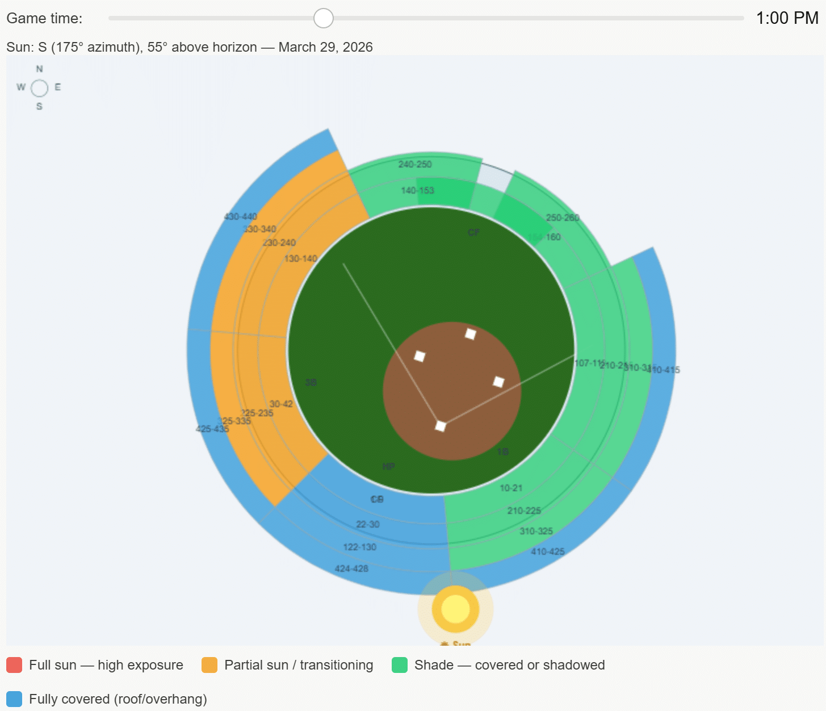Click the third base marker

tap(420, 356)
